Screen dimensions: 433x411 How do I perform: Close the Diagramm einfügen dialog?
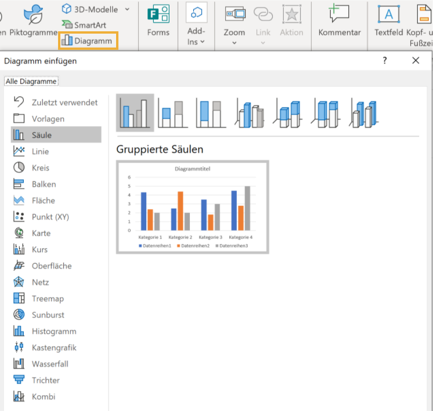coord(416,60)
